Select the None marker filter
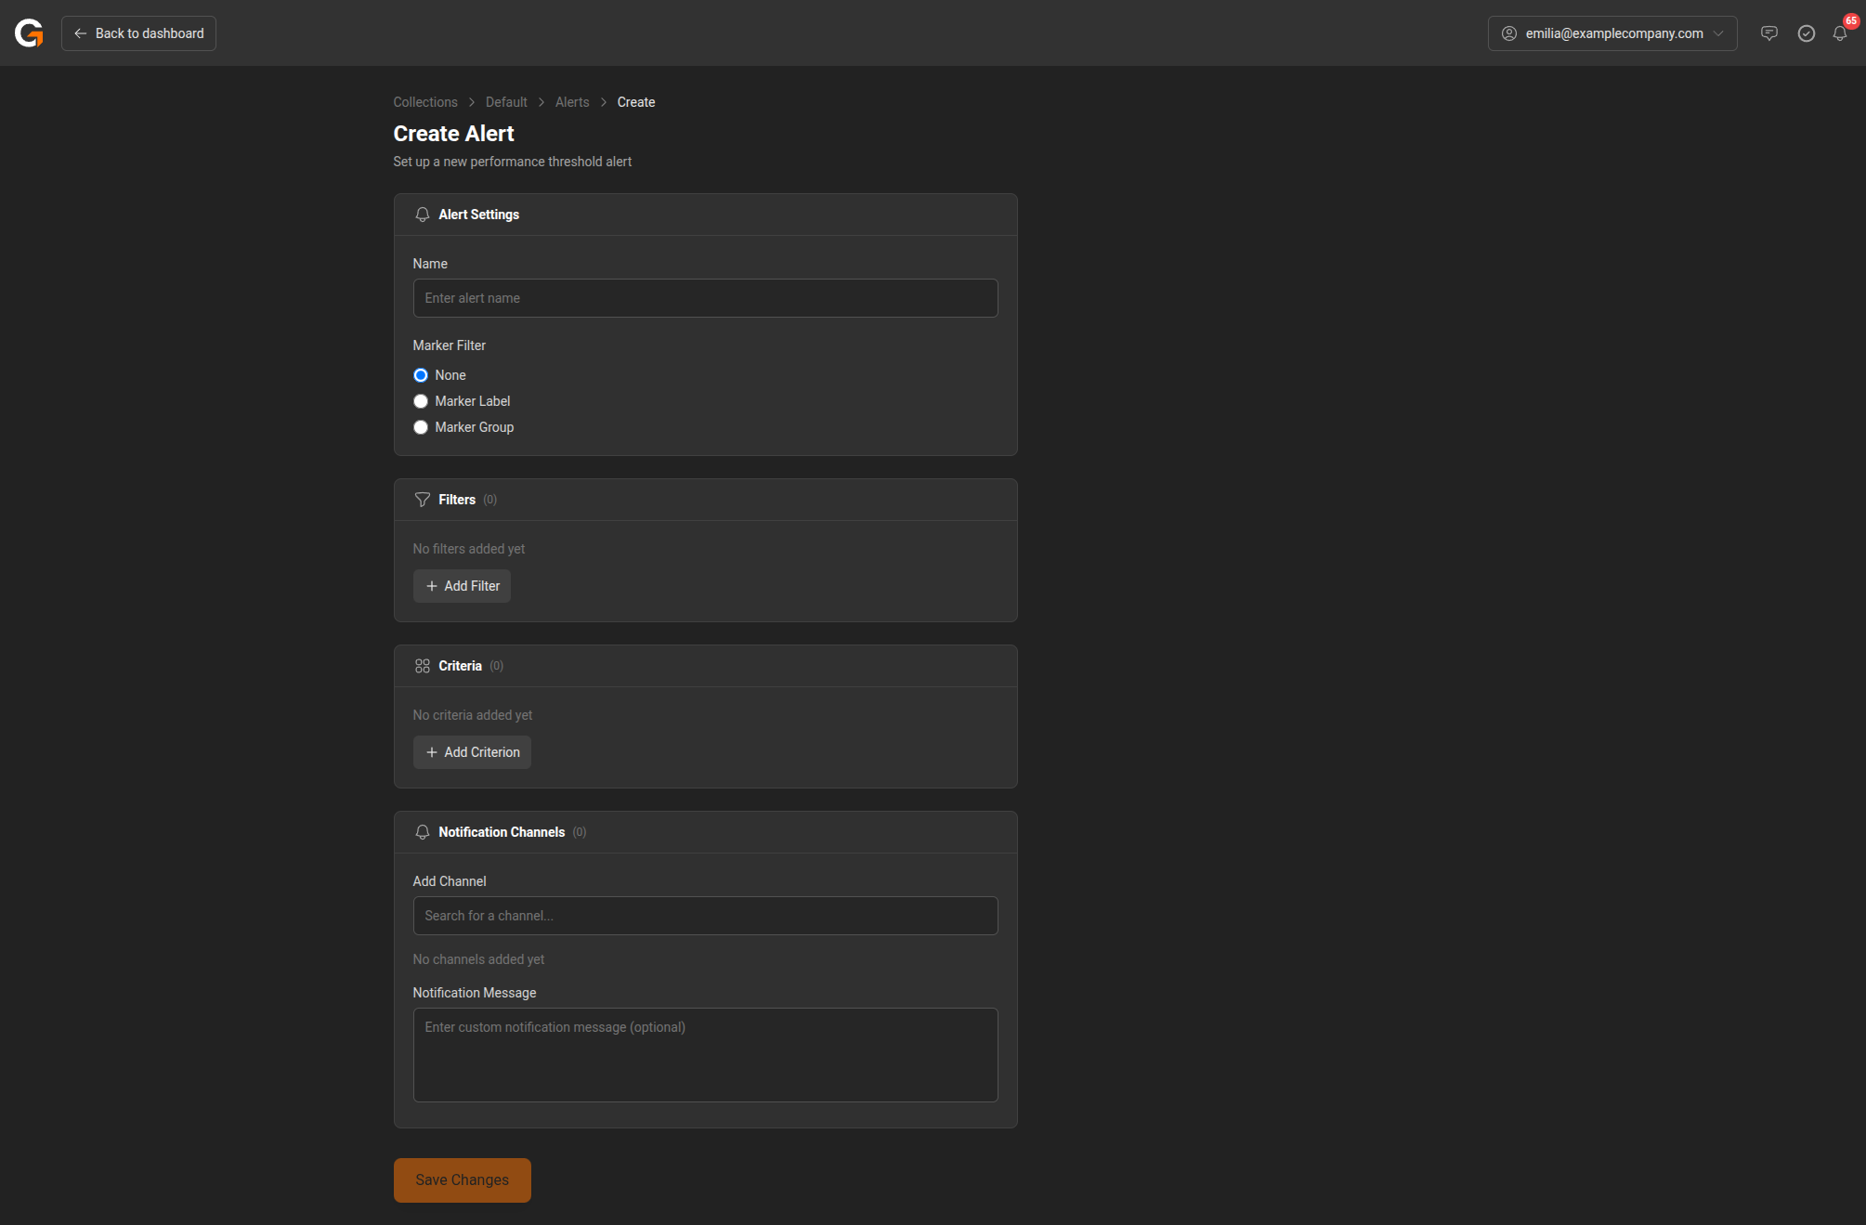This screenshot has width=1866, height=1225. [421, 375]
